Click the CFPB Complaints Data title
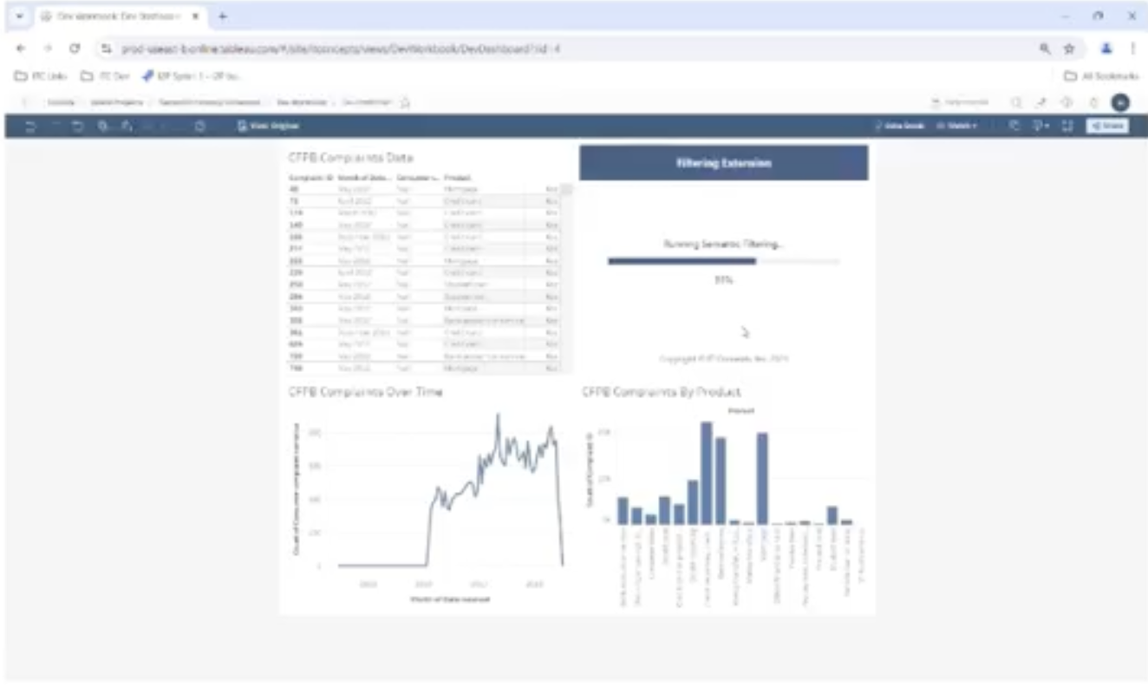Screen dimensions: 1148x687 click(x=350, y=158)
